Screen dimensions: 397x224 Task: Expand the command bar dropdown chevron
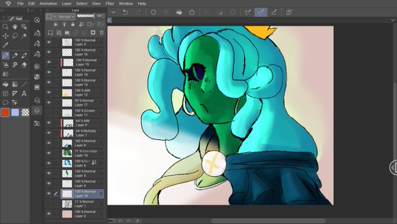(x=113, y=12)
